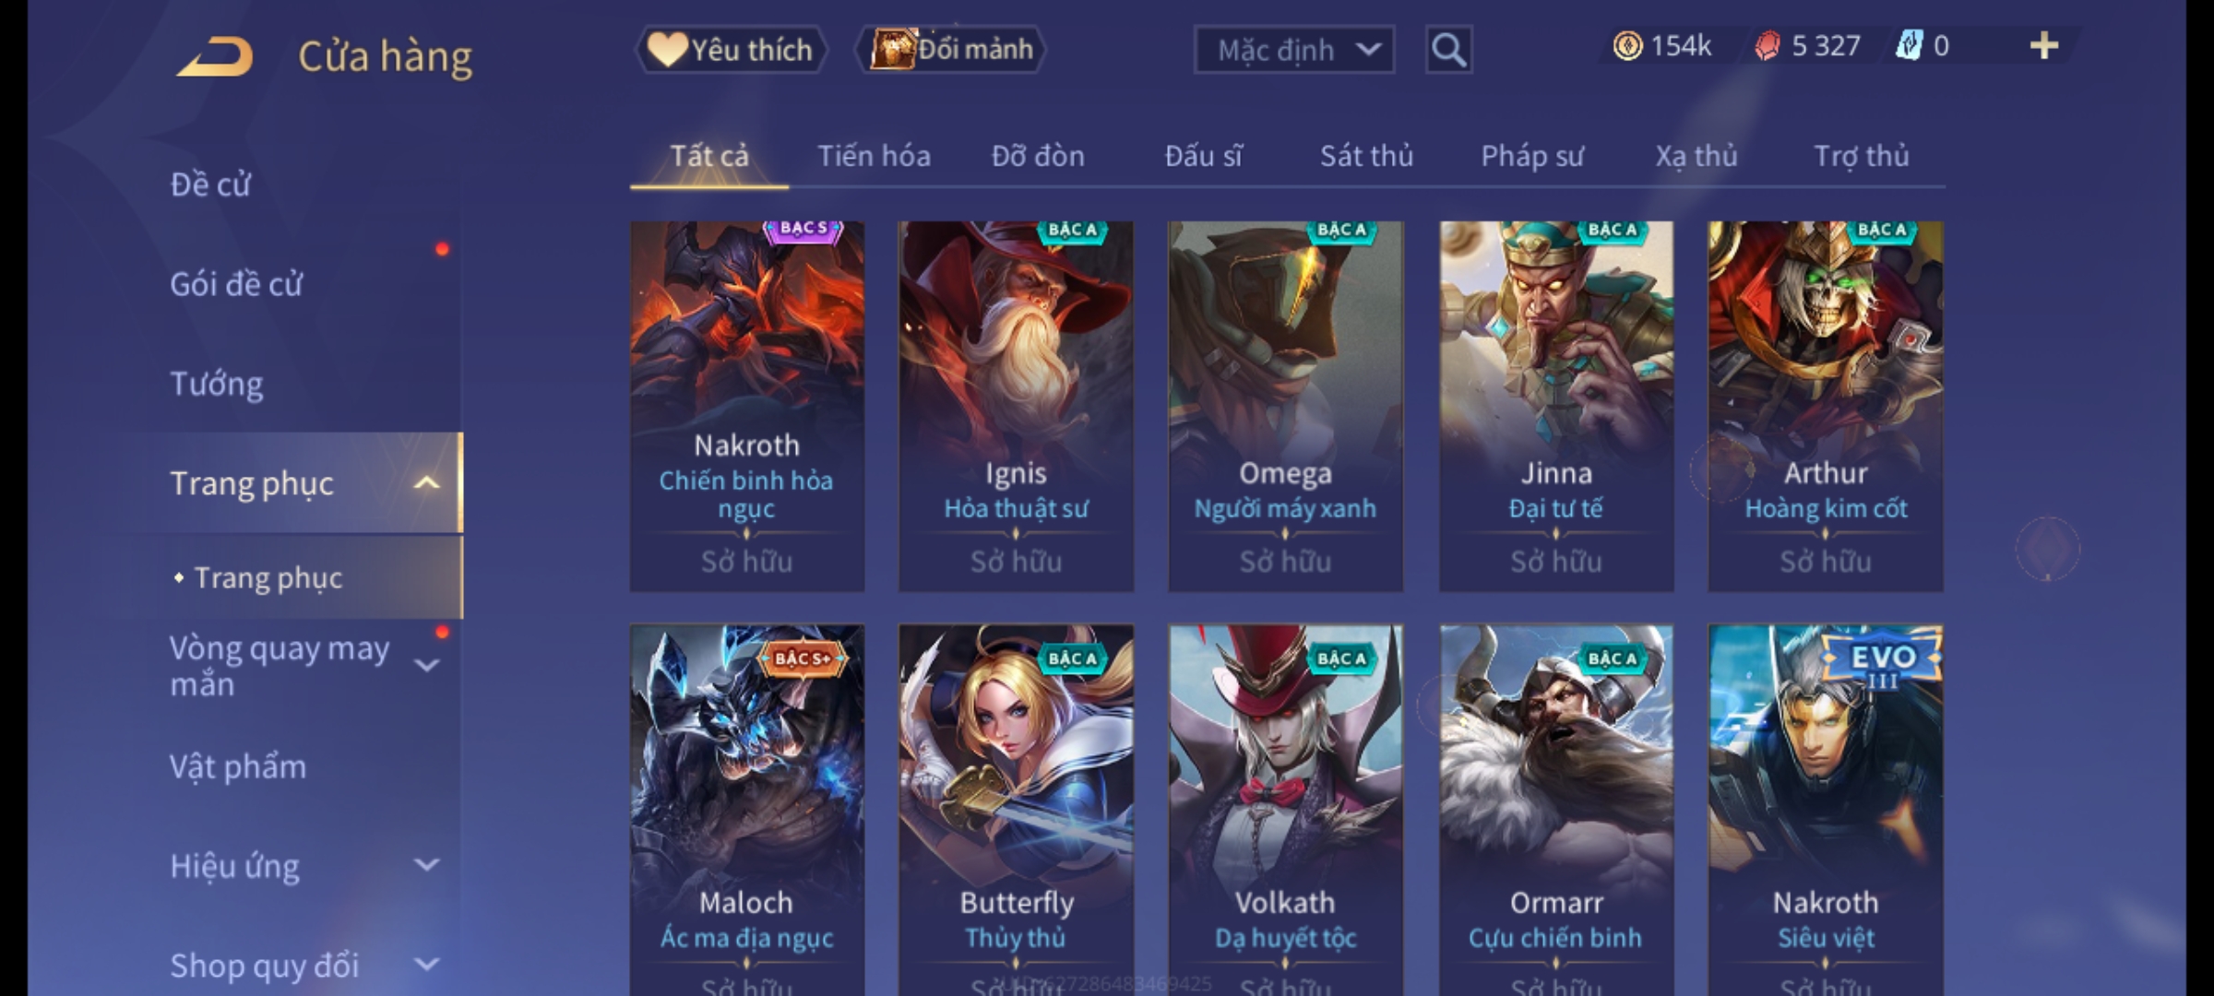Tap the plus icon to add currency
This screenshot has height=996, width=2214.
2044,46
